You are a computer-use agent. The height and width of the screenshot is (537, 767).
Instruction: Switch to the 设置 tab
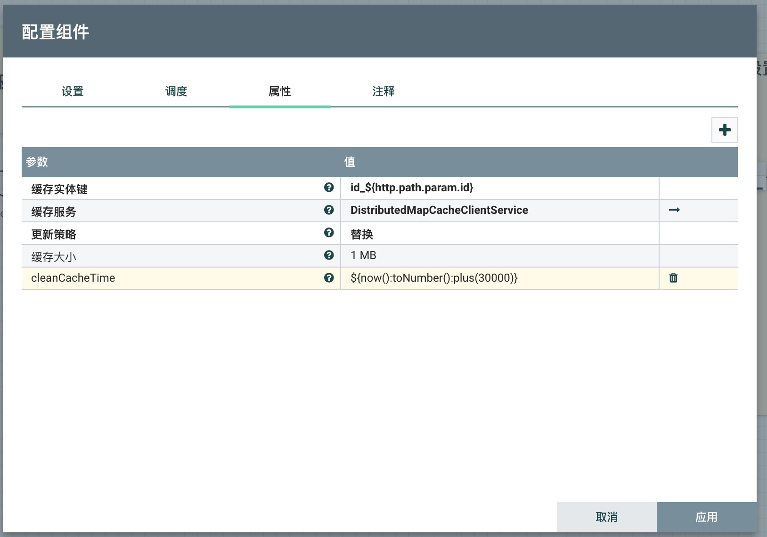[73, 91]
